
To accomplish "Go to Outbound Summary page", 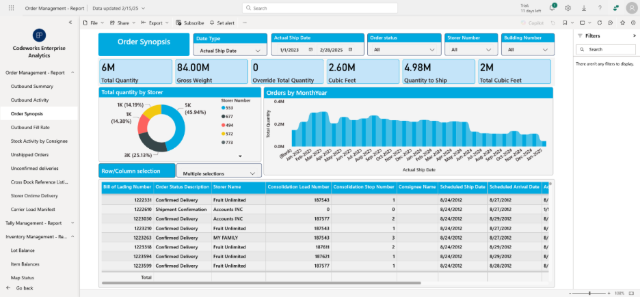I will click(x=32, y=87).
